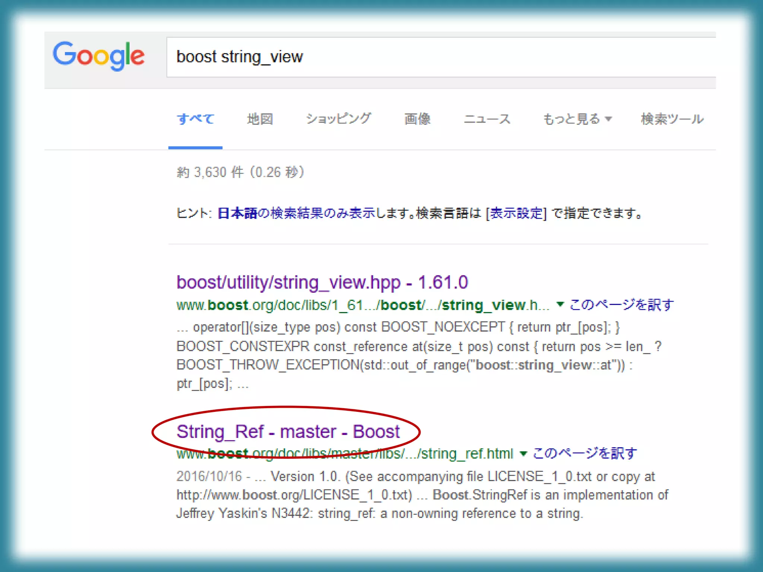This screenshot has height=572, width=763.
Task: Click このページを訳す for String_Ref result
Action: click(x=585, y=454)
